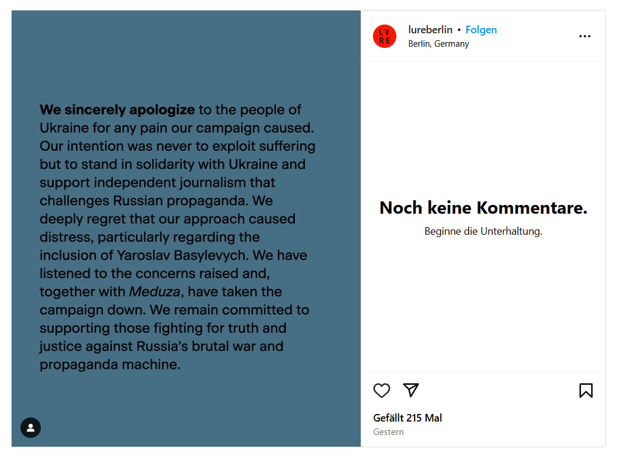Open the red LURE profile avatar
This screenshot has height=456, width=617.
[x=385, y=36]
